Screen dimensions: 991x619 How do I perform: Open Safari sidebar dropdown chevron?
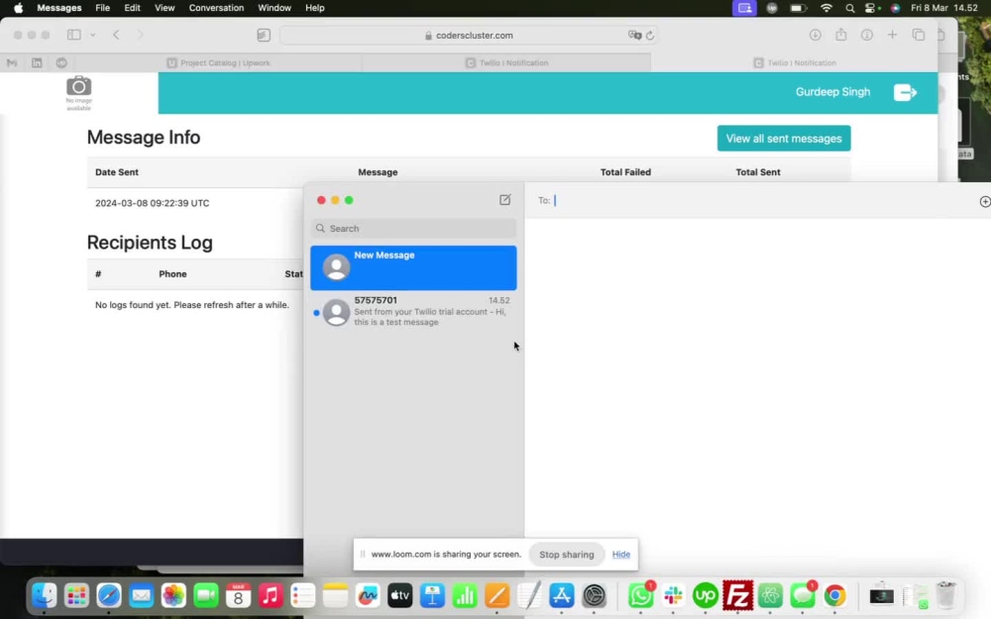tap(93, 36)
